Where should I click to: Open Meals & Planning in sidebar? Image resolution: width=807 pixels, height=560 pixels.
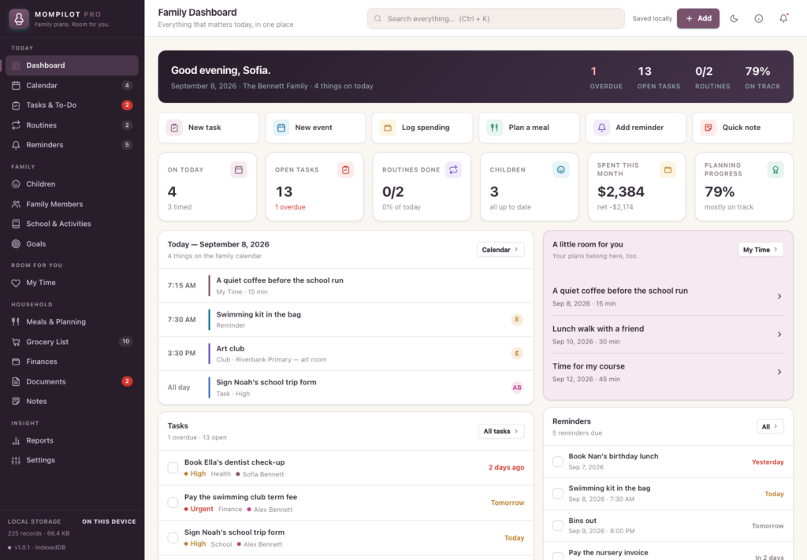(72, 322)
